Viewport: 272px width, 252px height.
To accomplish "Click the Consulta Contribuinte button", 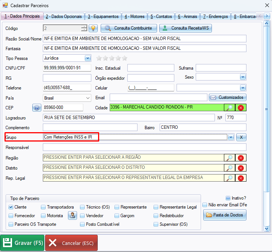I will pos(128,28).
